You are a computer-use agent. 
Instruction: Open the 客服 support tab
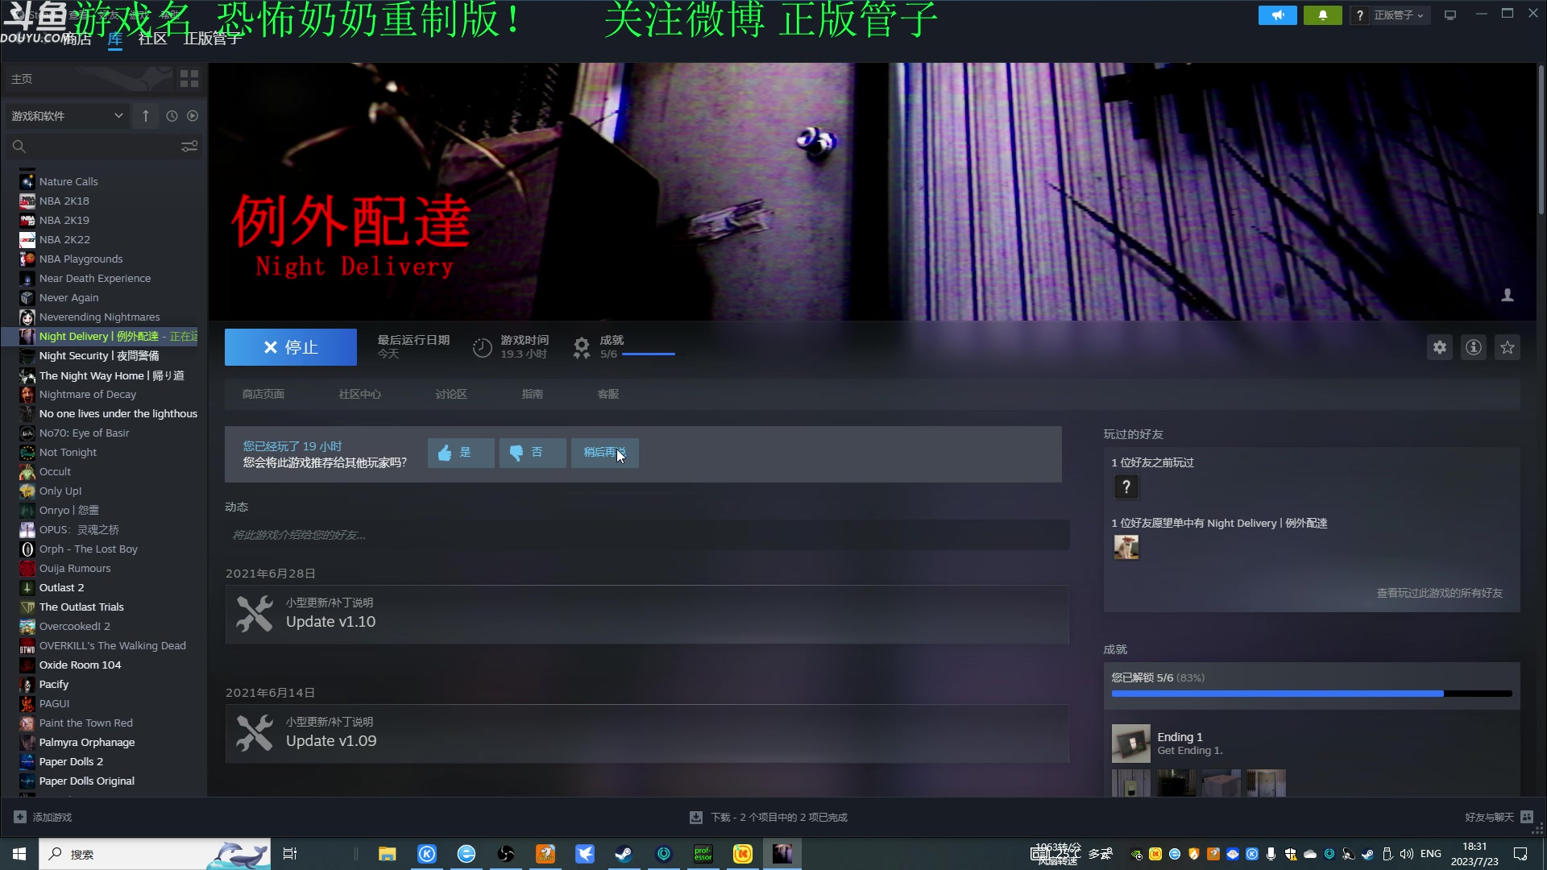pos(608,394)
